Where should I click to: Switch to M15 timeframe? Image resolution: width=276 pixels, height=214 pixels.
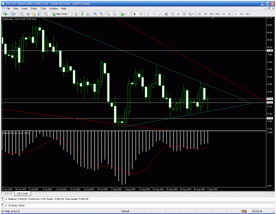[x=212, y=14]
